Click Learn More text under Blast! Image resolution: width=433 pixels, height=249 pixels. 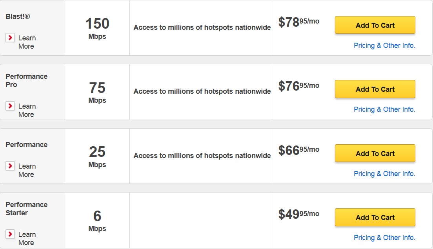click(27, 42)
